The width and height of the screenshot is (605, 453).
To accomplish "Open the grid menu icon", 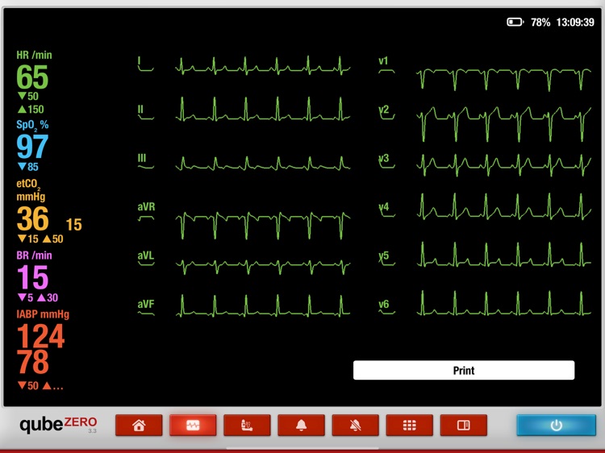I will tap(409, 426).
